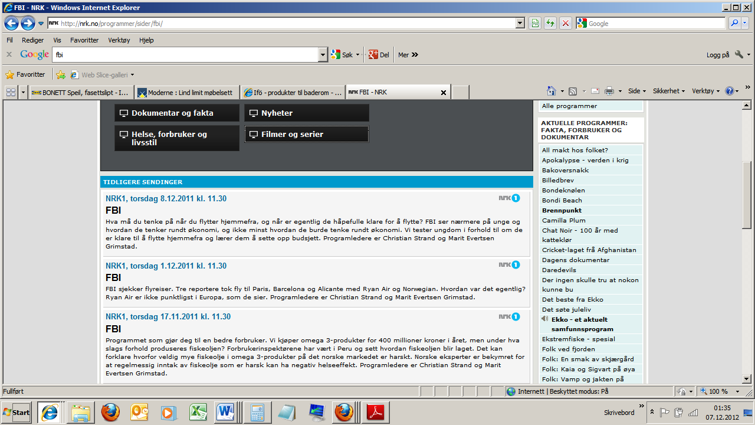Open the Favoritter star button
This screenshot has width=755, height=425.
click(25, 75)
